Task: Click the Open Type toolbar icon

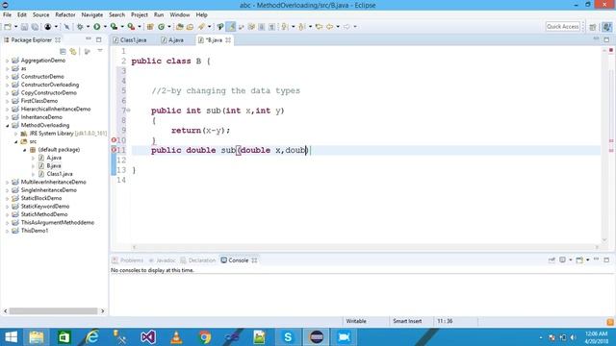Action: click(x=180, y=27)
